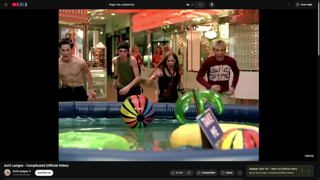This screenshot has height=180, width=320.
Task: Click the video player to pause
Action: (x=159, y=85)
